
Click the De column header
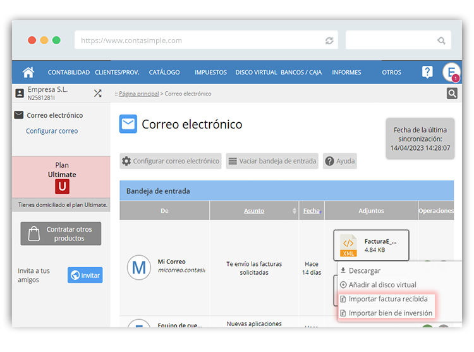(164, 211)
